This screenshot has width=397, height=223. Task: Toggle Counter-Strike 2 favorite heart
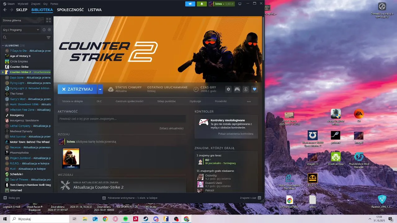tap(254, 89)
